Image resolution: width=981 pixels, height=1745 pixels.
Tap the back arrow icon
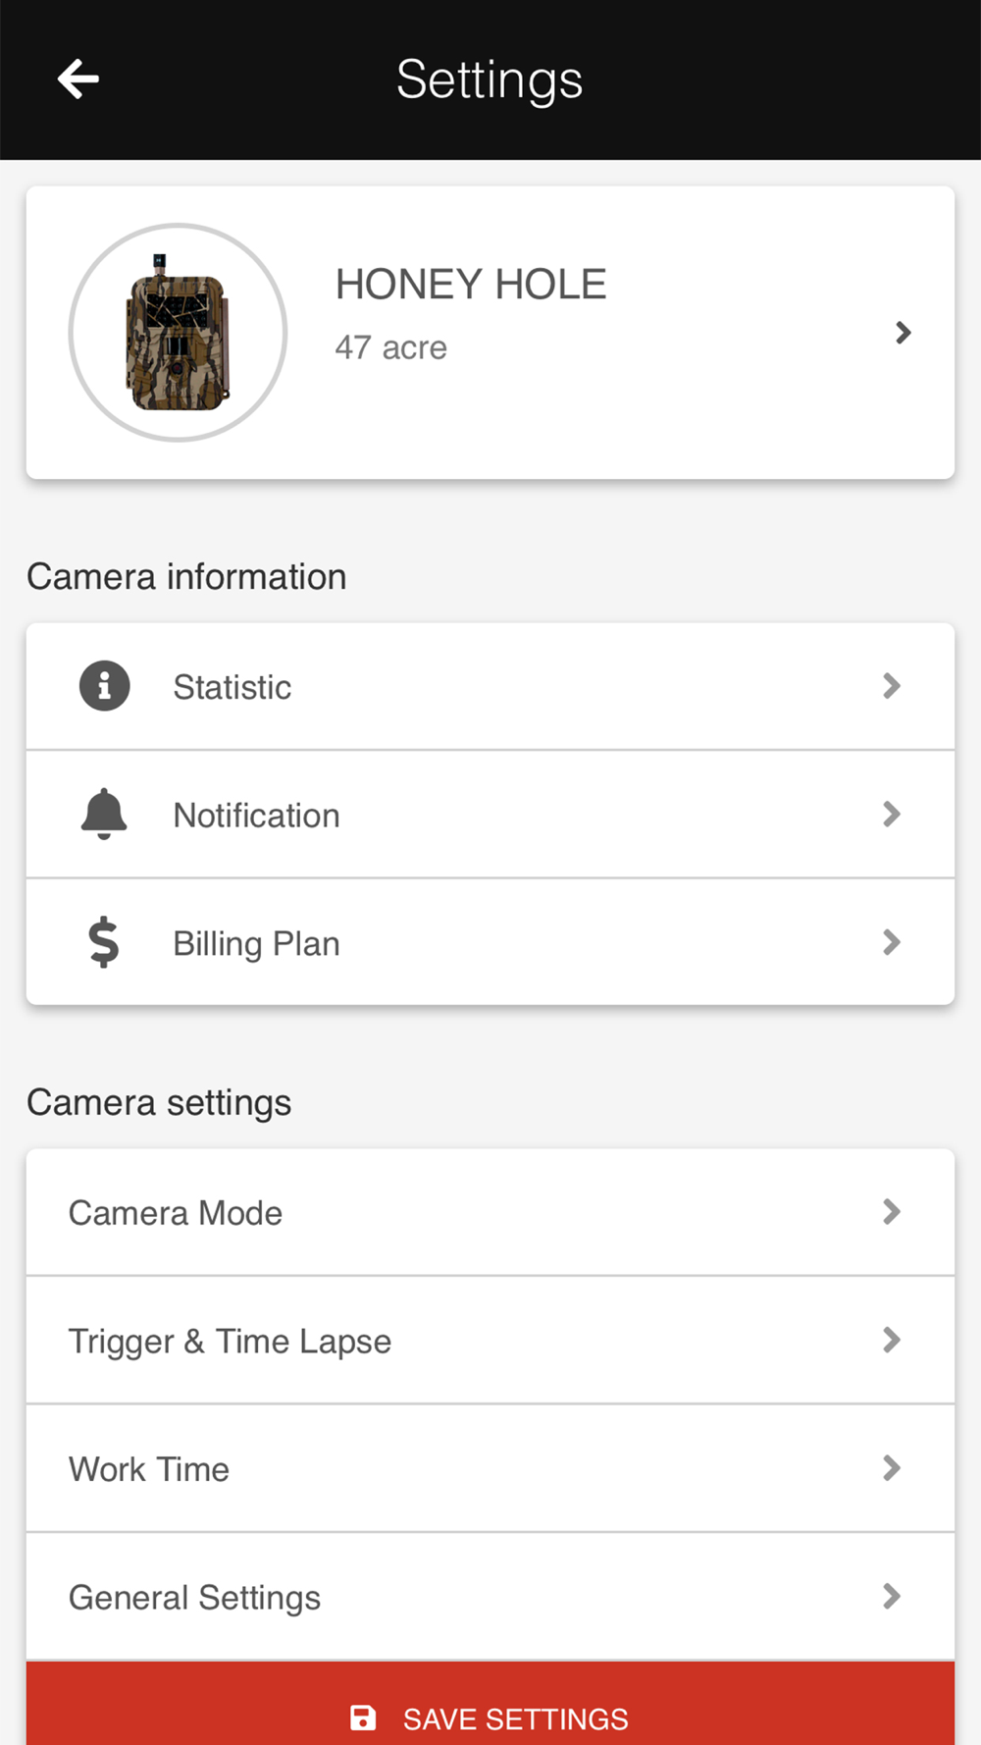pos(77,79)
